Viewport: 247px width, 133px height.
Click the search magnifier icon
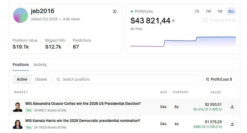(x=58, y=79)
